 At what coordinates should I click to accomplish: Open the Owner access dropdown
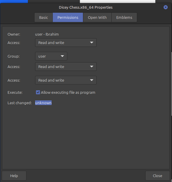66,43
